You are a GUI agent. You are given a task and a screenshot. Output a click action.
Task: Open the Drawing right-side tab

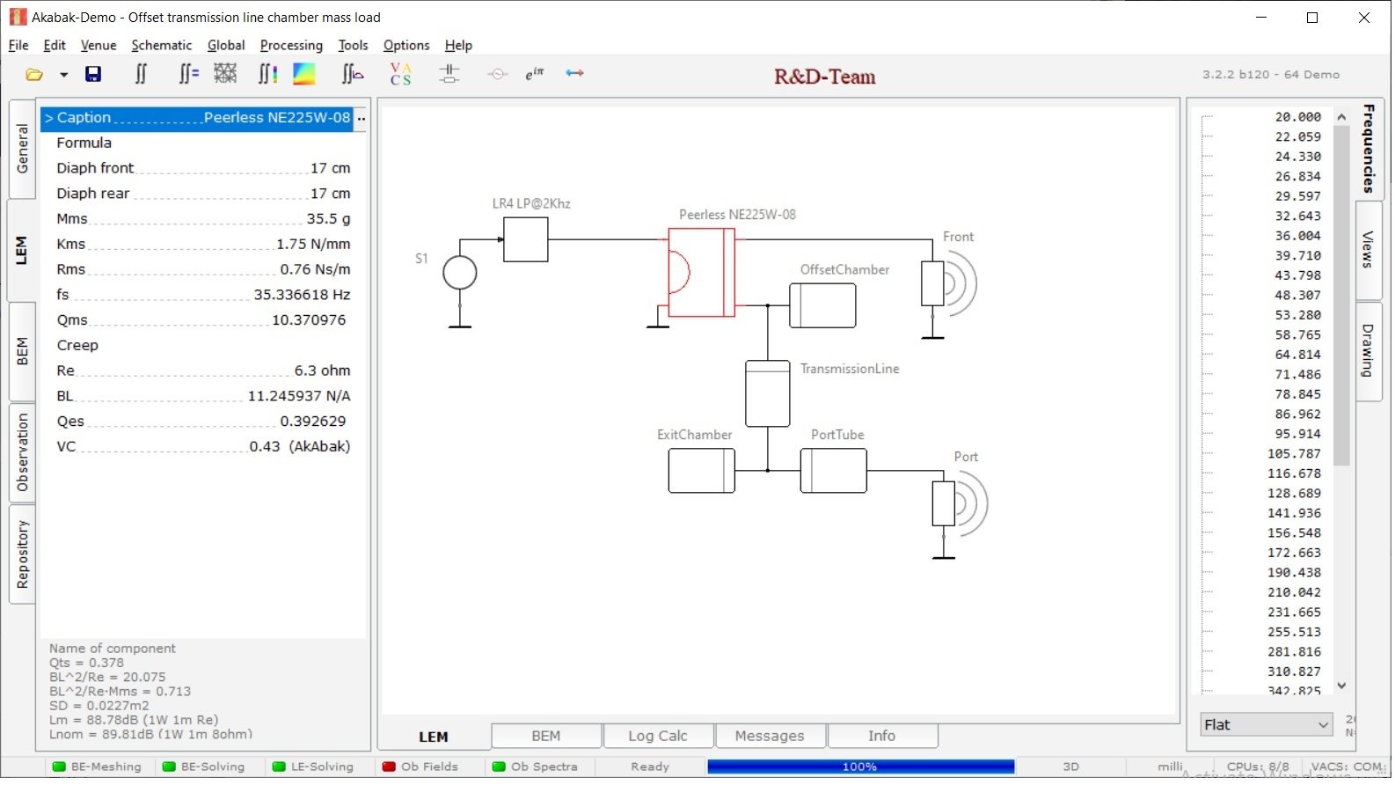[1369, 351]
